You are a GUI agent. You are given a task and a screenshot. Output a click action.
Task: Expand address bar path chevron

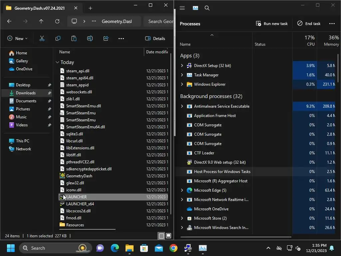click(84, 21)
